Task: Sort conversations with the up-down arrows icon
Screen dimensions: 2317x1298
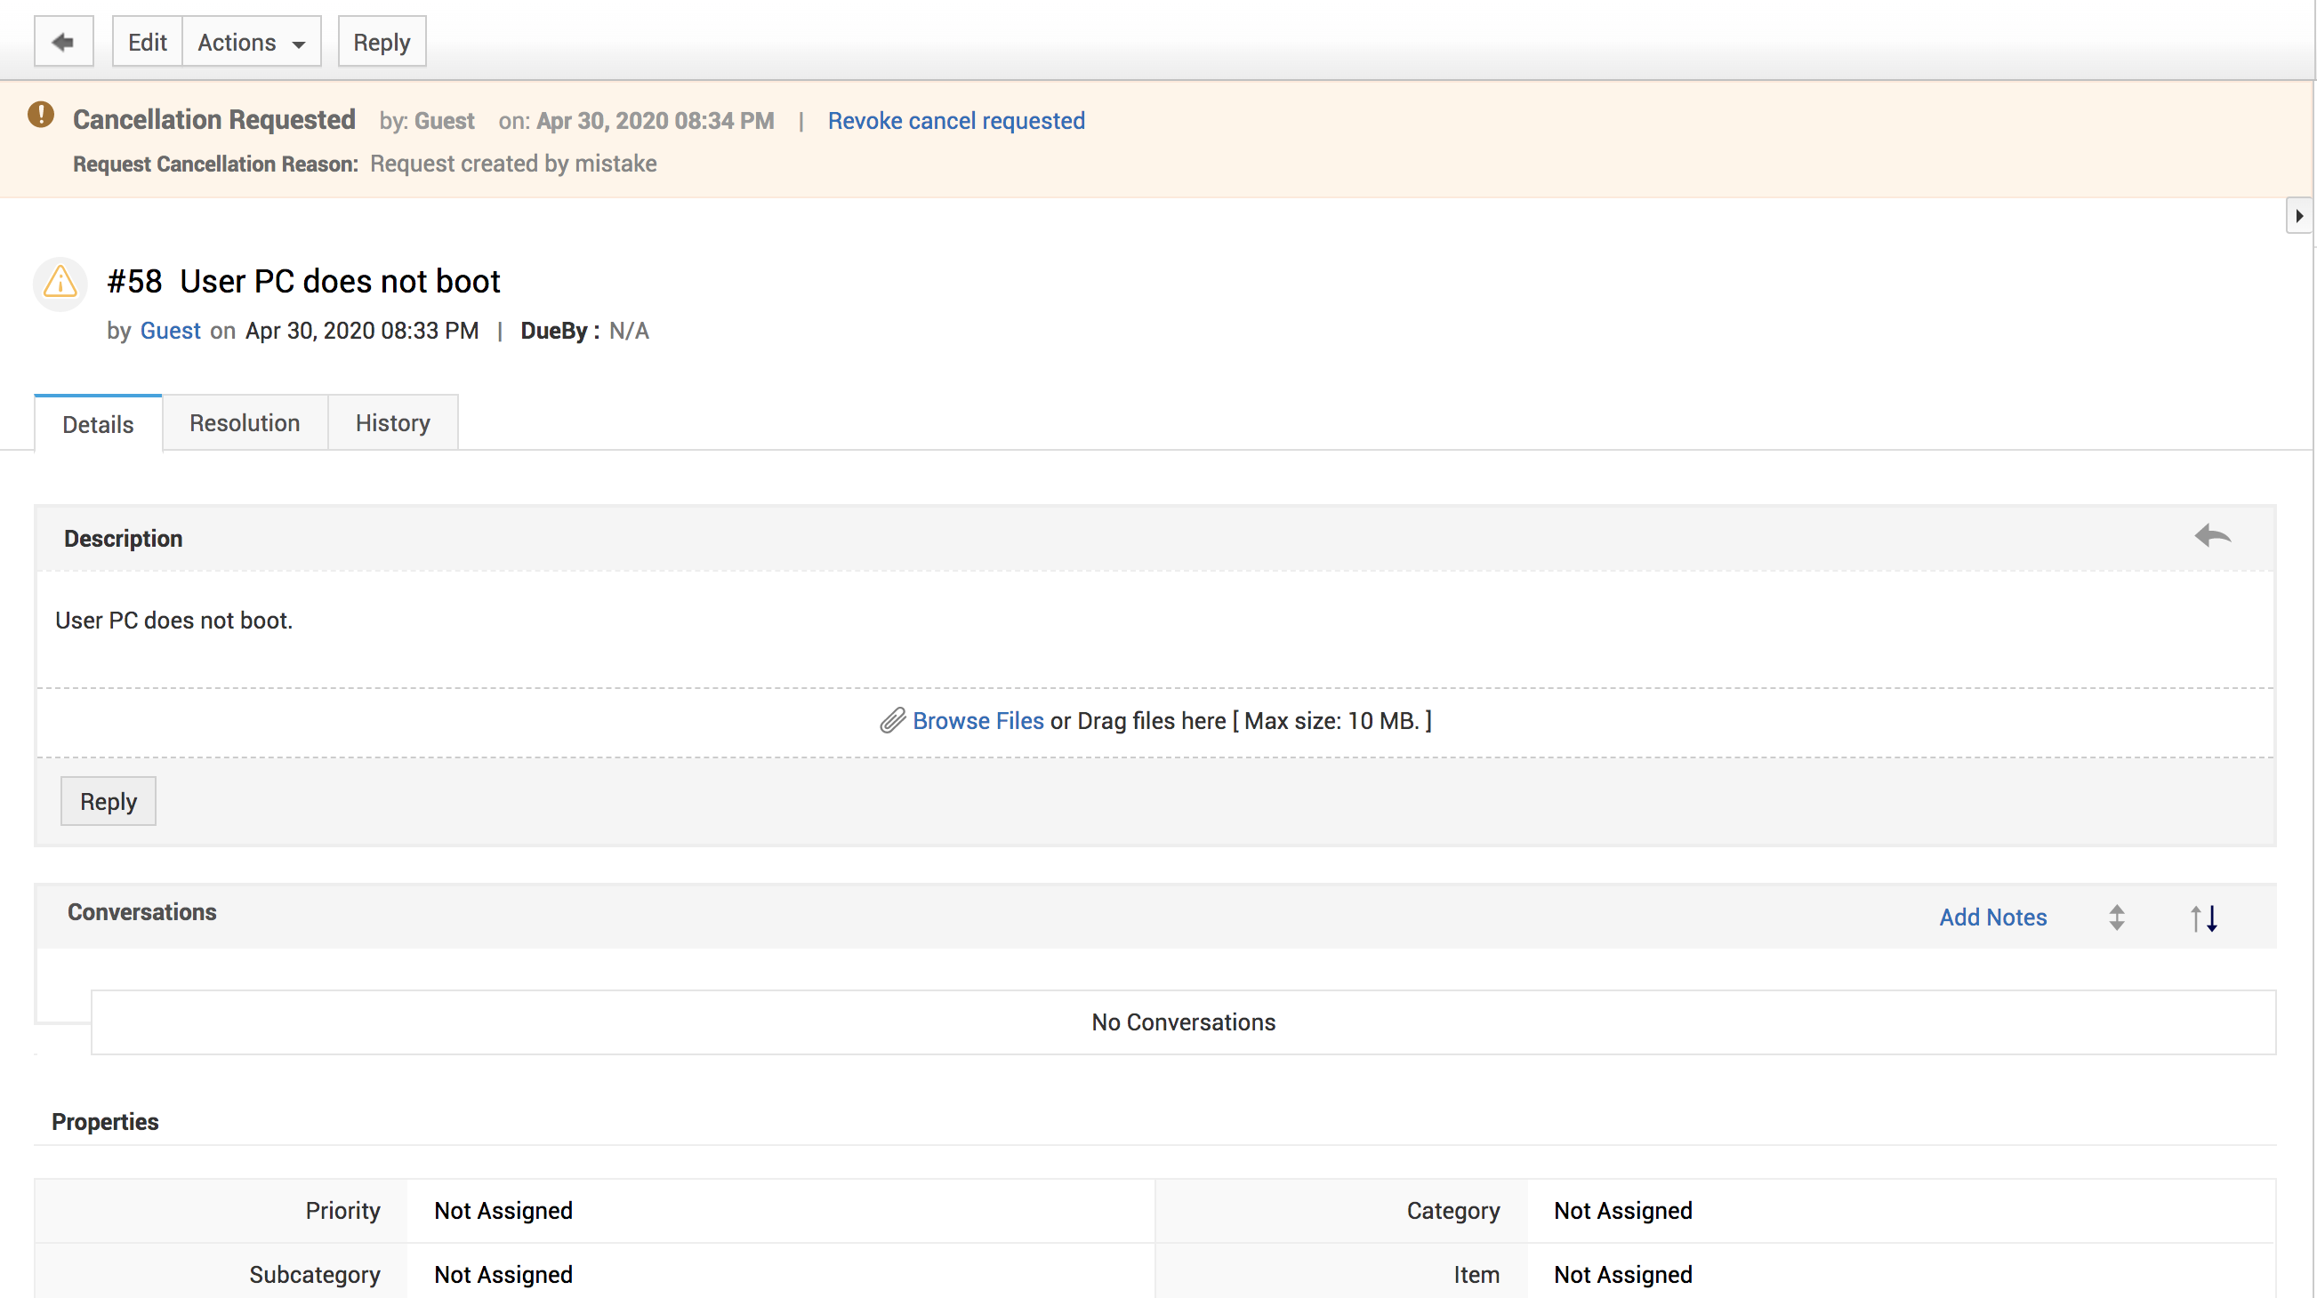Action: (2204, 917)
